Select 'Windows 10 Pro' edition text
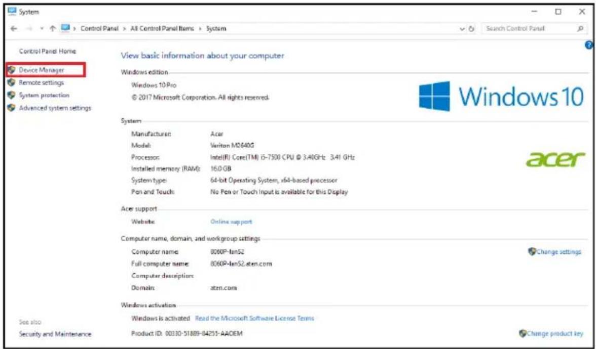The height and width of the screenshot is (349, 596). [x=154, y=85]
